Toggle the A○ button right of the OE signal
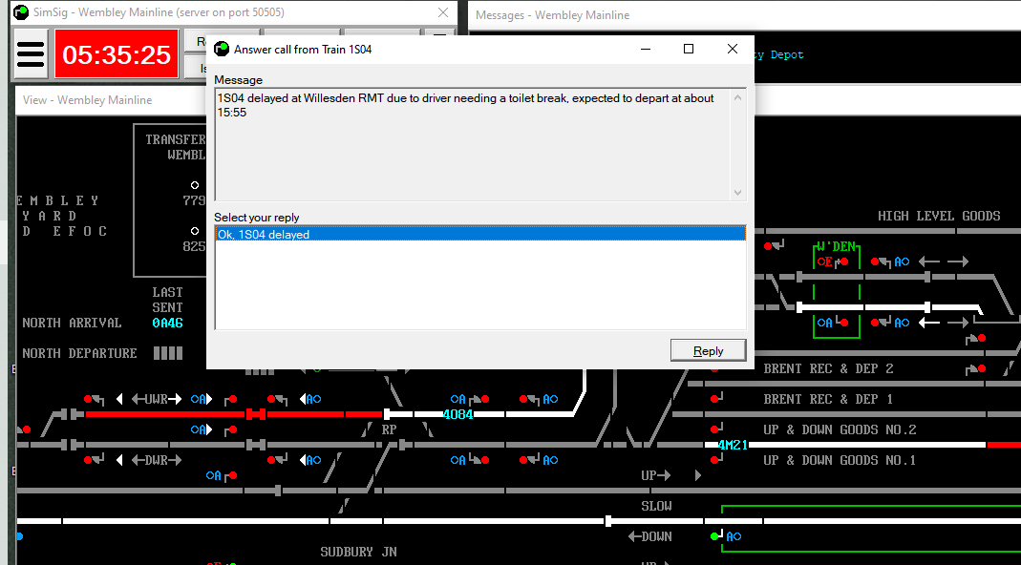 pos(902,262)
